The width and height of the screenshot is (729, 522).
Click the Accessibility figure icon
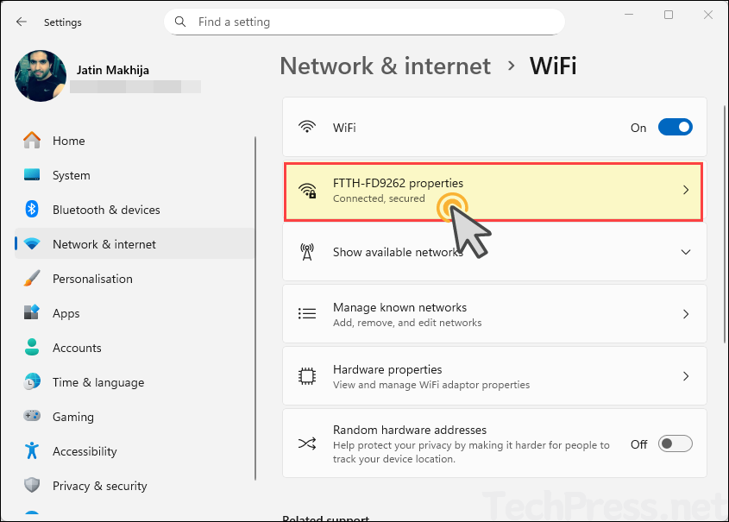coord(32,451)
